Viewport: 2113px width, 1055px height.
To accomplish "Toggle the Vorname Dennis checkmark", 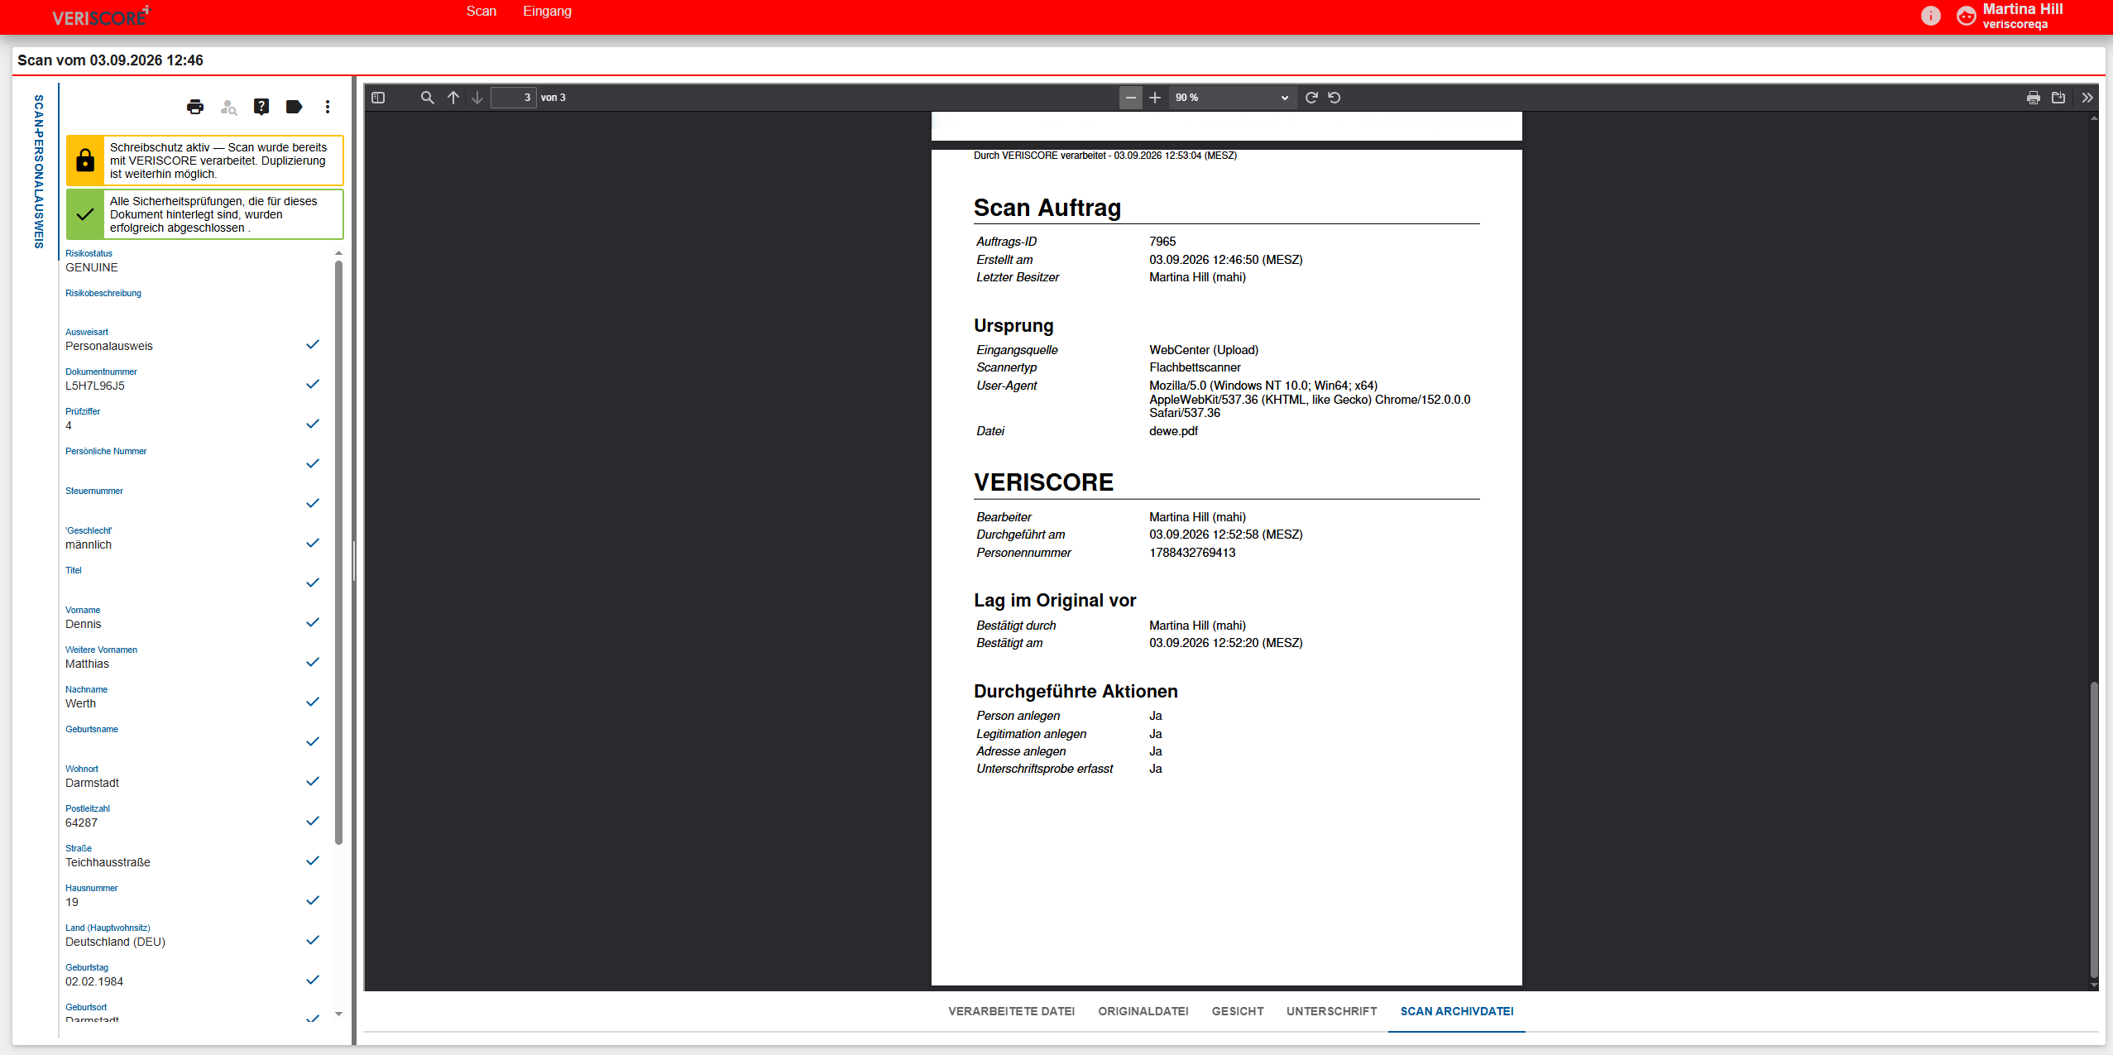I will click(x=313, y=622).
